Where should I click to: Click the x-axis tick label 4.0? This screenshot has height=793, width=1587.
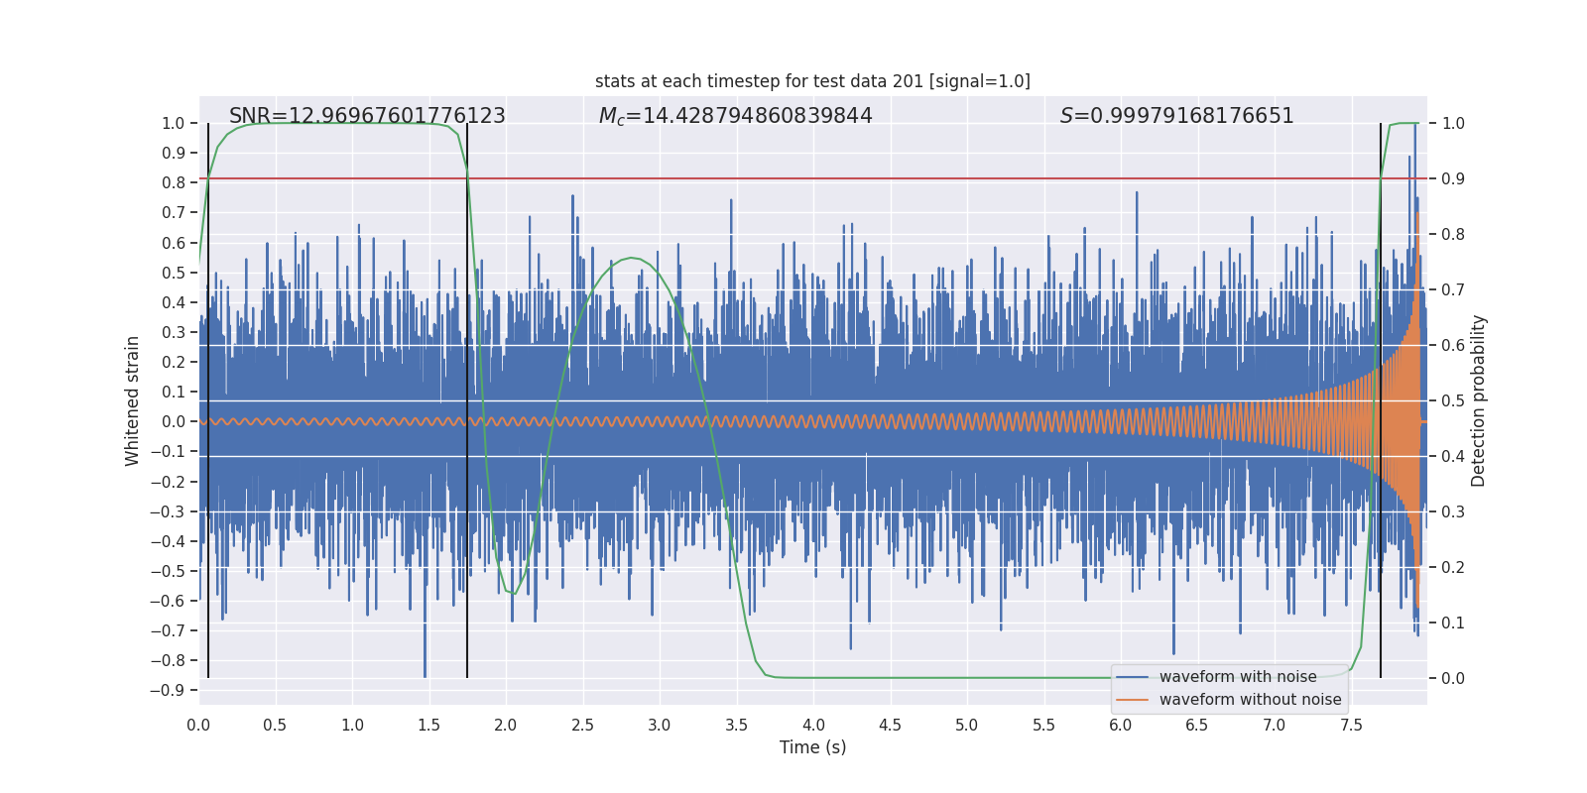coord(813,726)
